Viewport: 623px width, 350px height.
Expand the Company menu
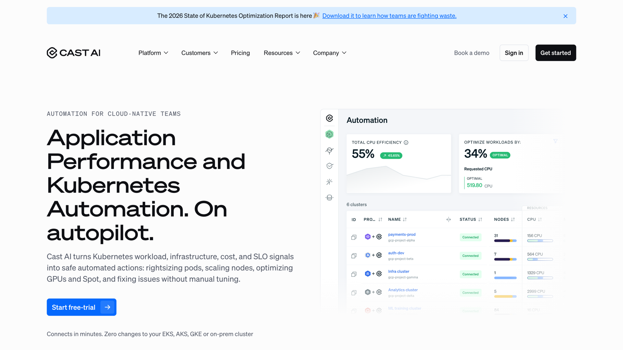(x=330, y=53)
